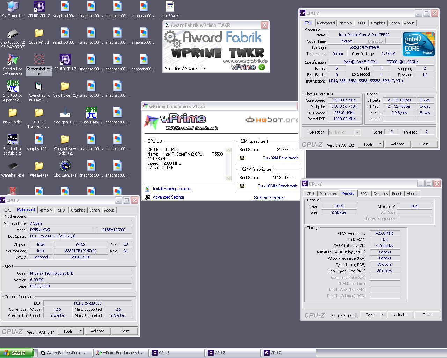
Task: Click the Intel Core 2 Duo logo
Action: click(419, 44)
